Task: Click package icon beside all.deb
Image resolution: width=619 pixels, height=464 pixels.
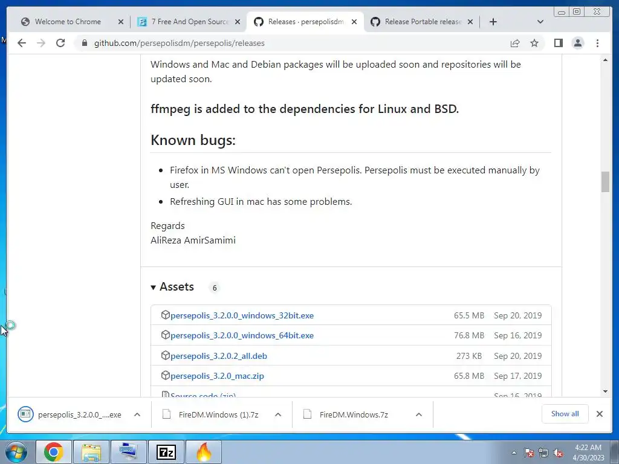Action: 166,355
